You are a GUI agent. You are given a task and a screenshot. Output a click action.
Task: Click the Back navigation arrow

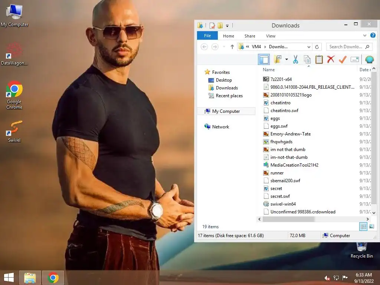[x=204, y=47]
